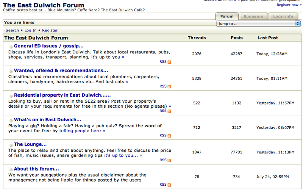Viewport: 303px width, 191px height.
Task: Click last post time 'Yesterday, 11:57PM'
Action: point(275,103)
